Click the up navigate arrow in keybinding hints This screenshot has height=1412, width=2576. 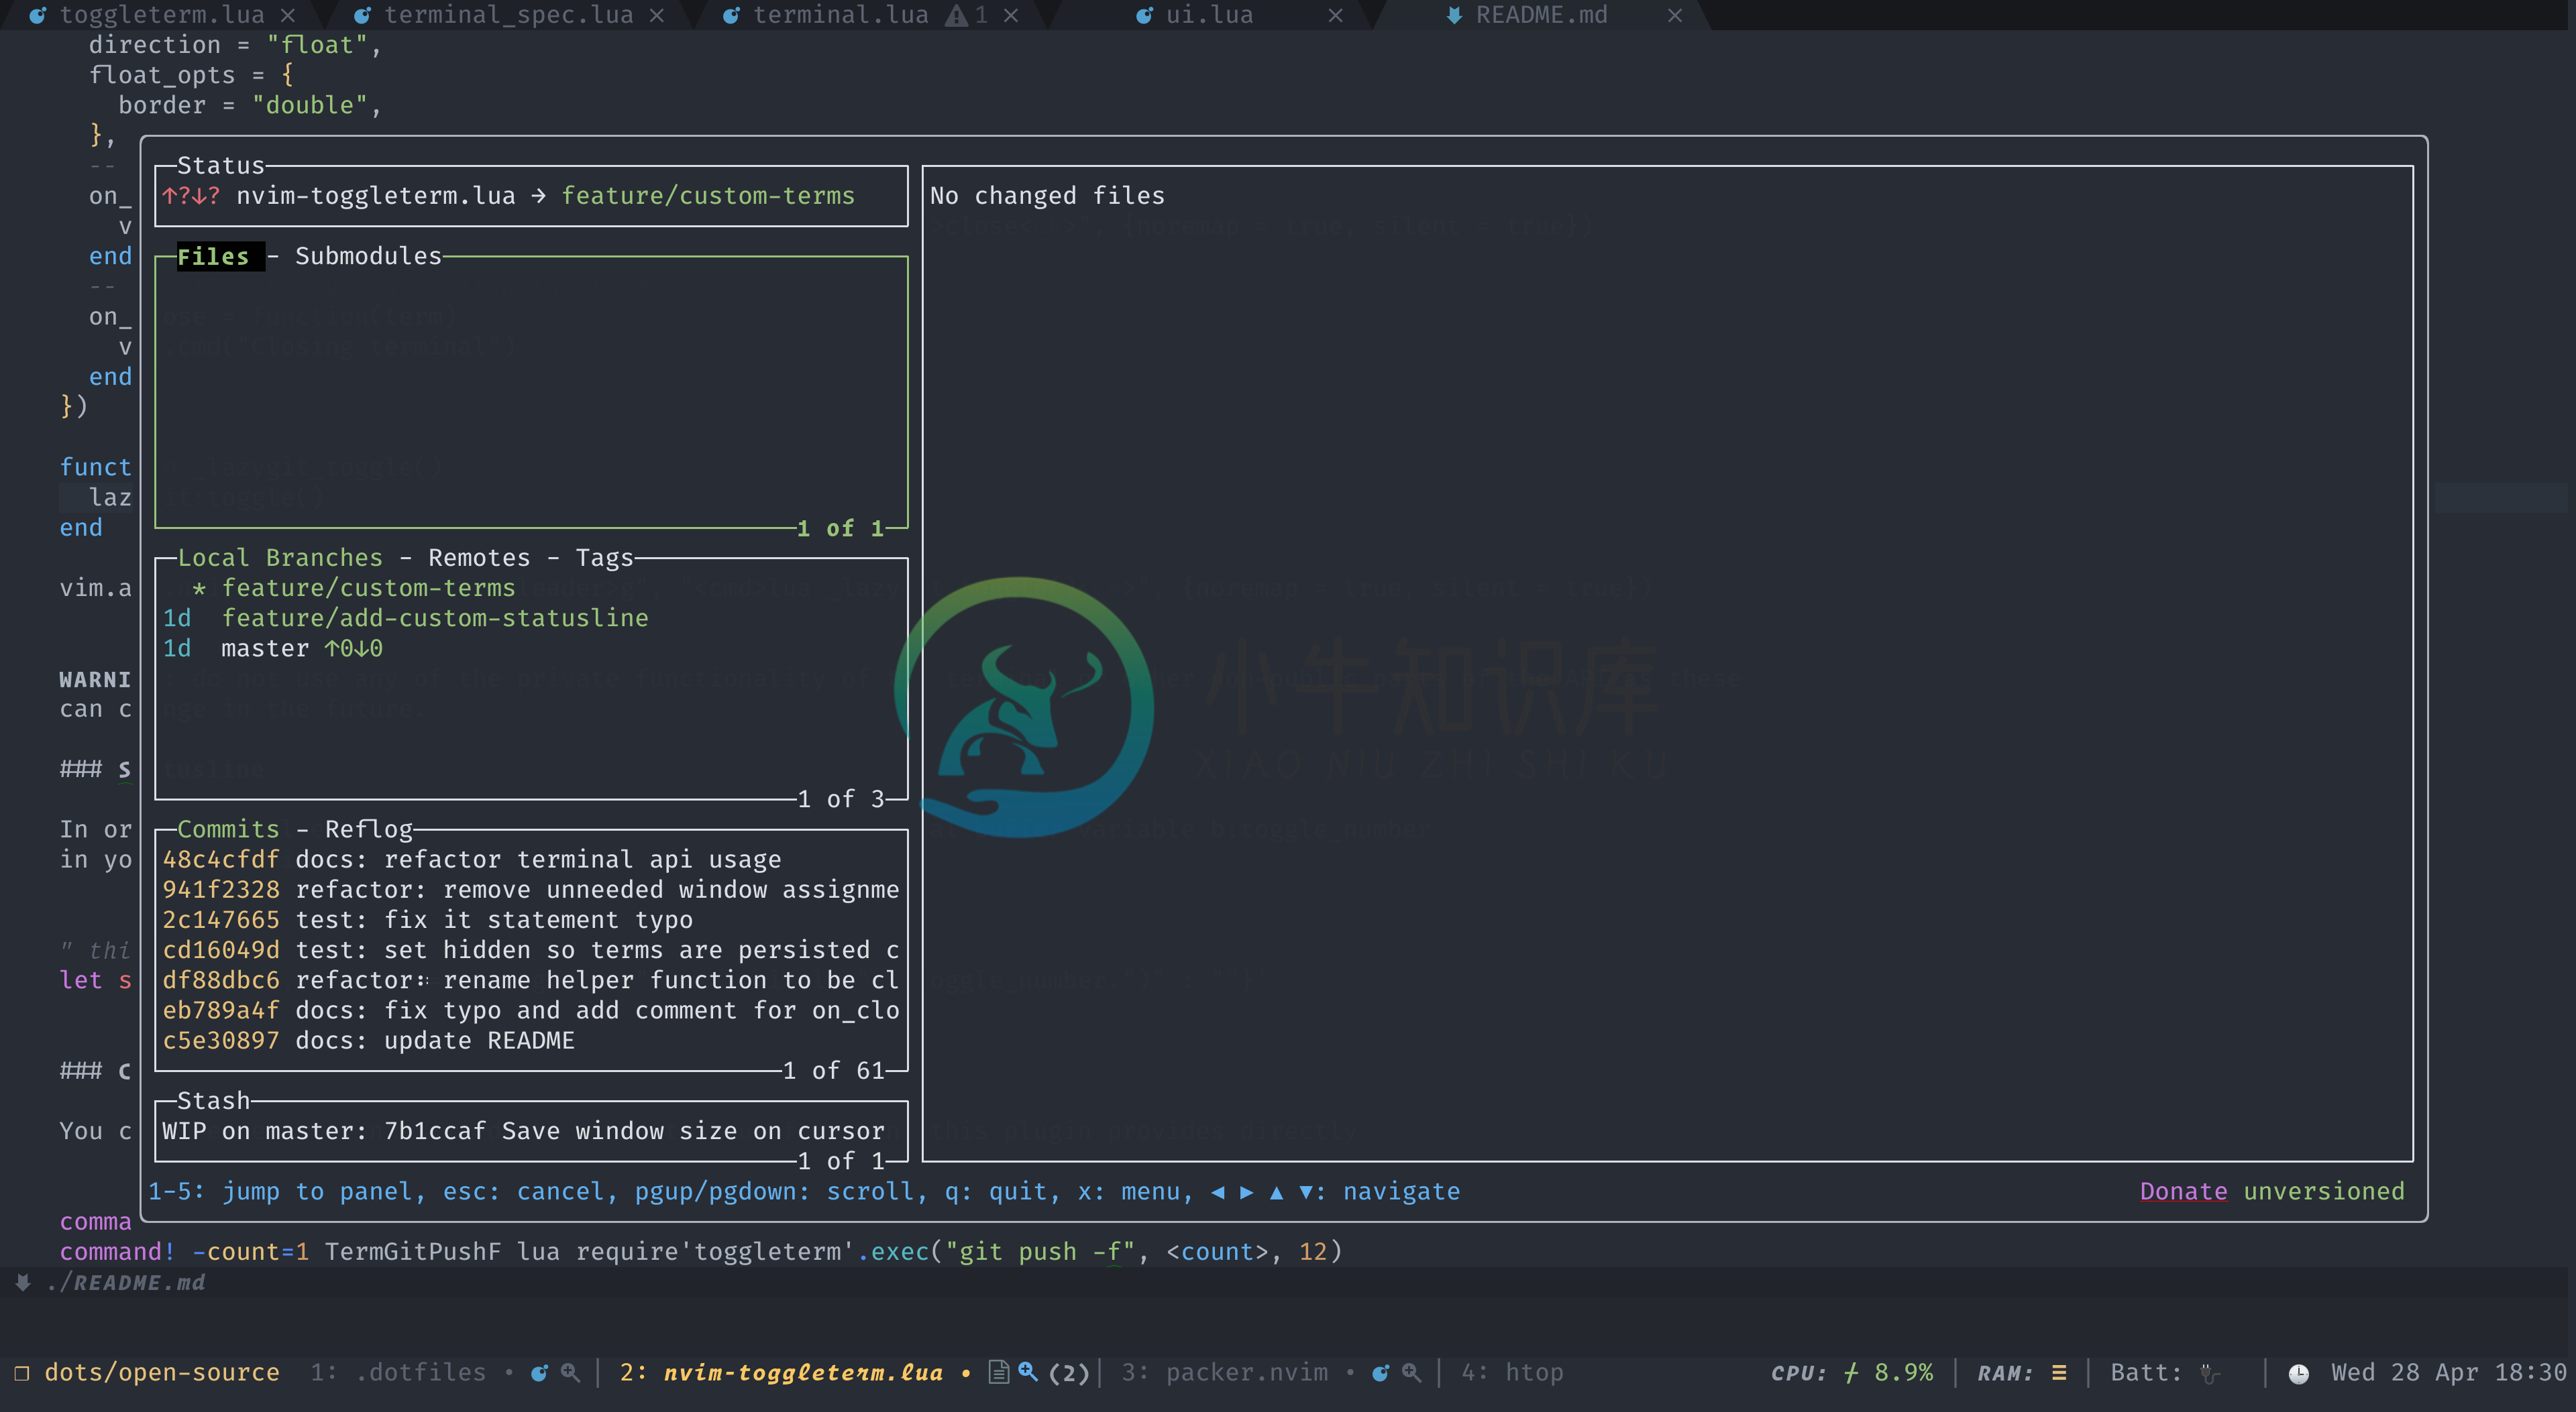[1276, 1192]
